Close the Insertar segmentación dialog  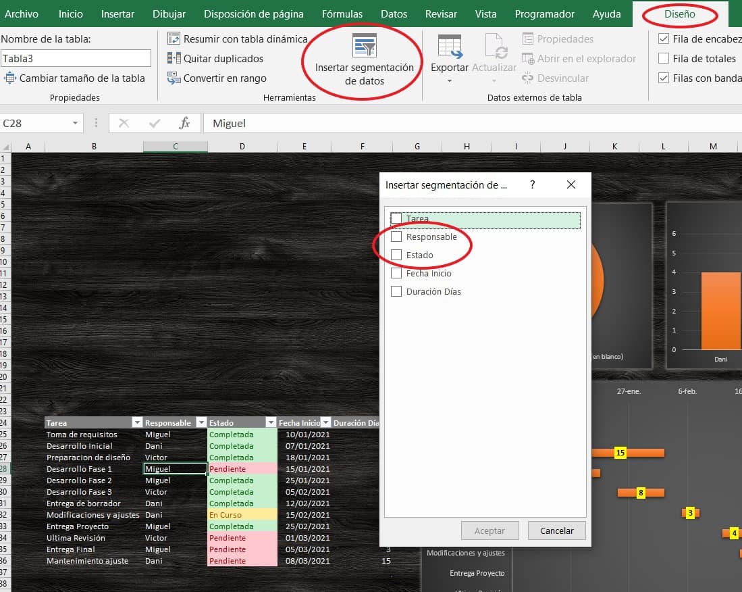(x=571, y=184)
